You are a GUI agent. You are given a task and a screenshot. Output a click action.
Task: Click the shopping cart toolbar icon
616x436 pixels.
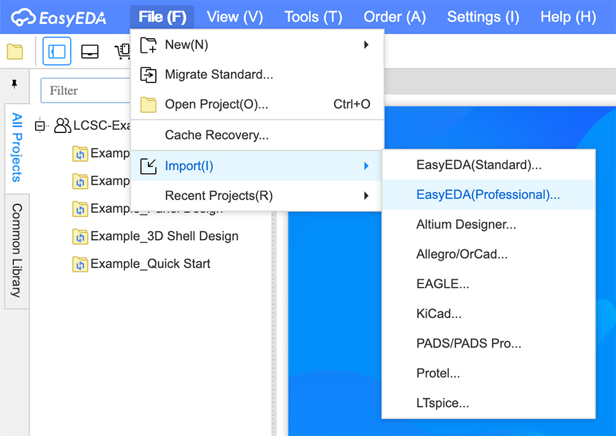pyautogui.click(x=122, y=52)
